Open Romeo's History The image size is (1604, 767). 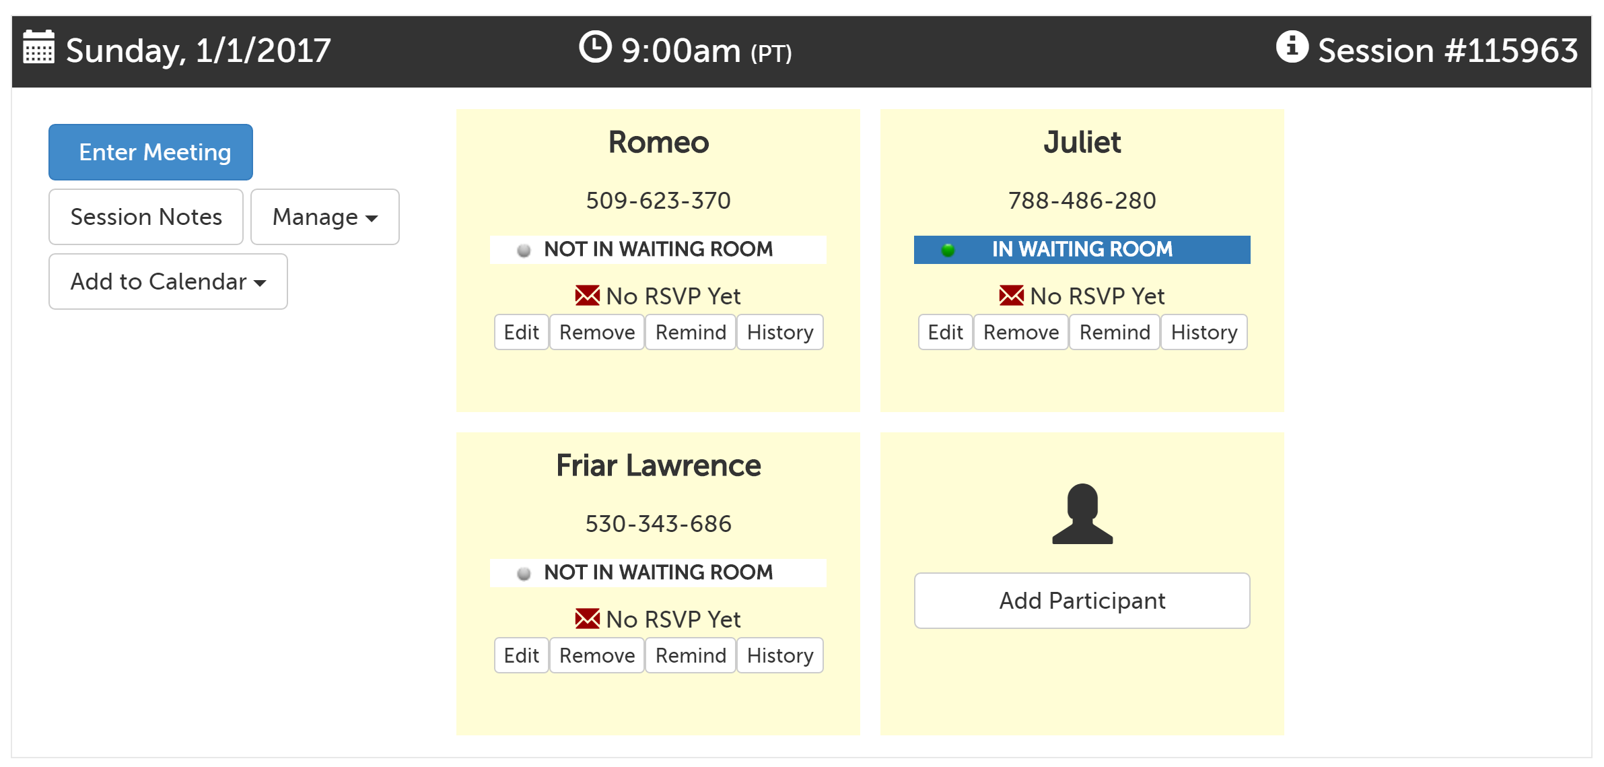pos(779,332)
